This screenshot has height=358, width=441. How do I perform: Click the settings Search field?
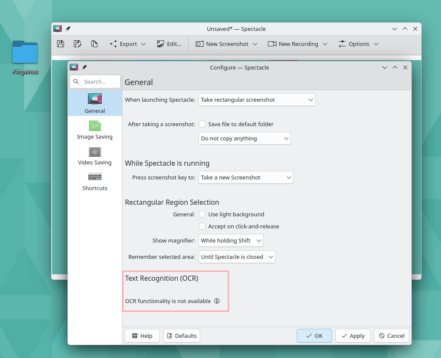coord(95,82)
